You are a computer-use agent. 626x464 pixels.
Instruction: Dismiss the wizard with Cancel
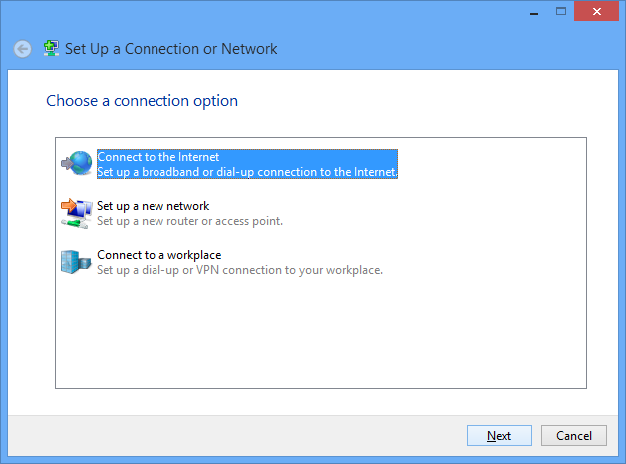click(574, 436)
